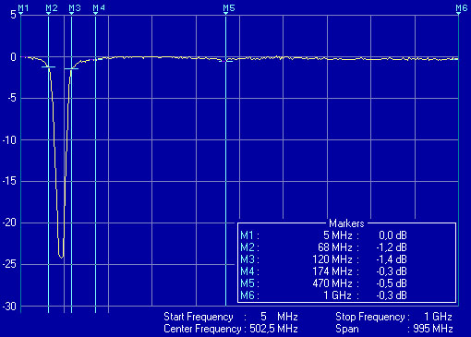
Task: Click the M6 marker at 1 GHz
Action: pos(462,8)
